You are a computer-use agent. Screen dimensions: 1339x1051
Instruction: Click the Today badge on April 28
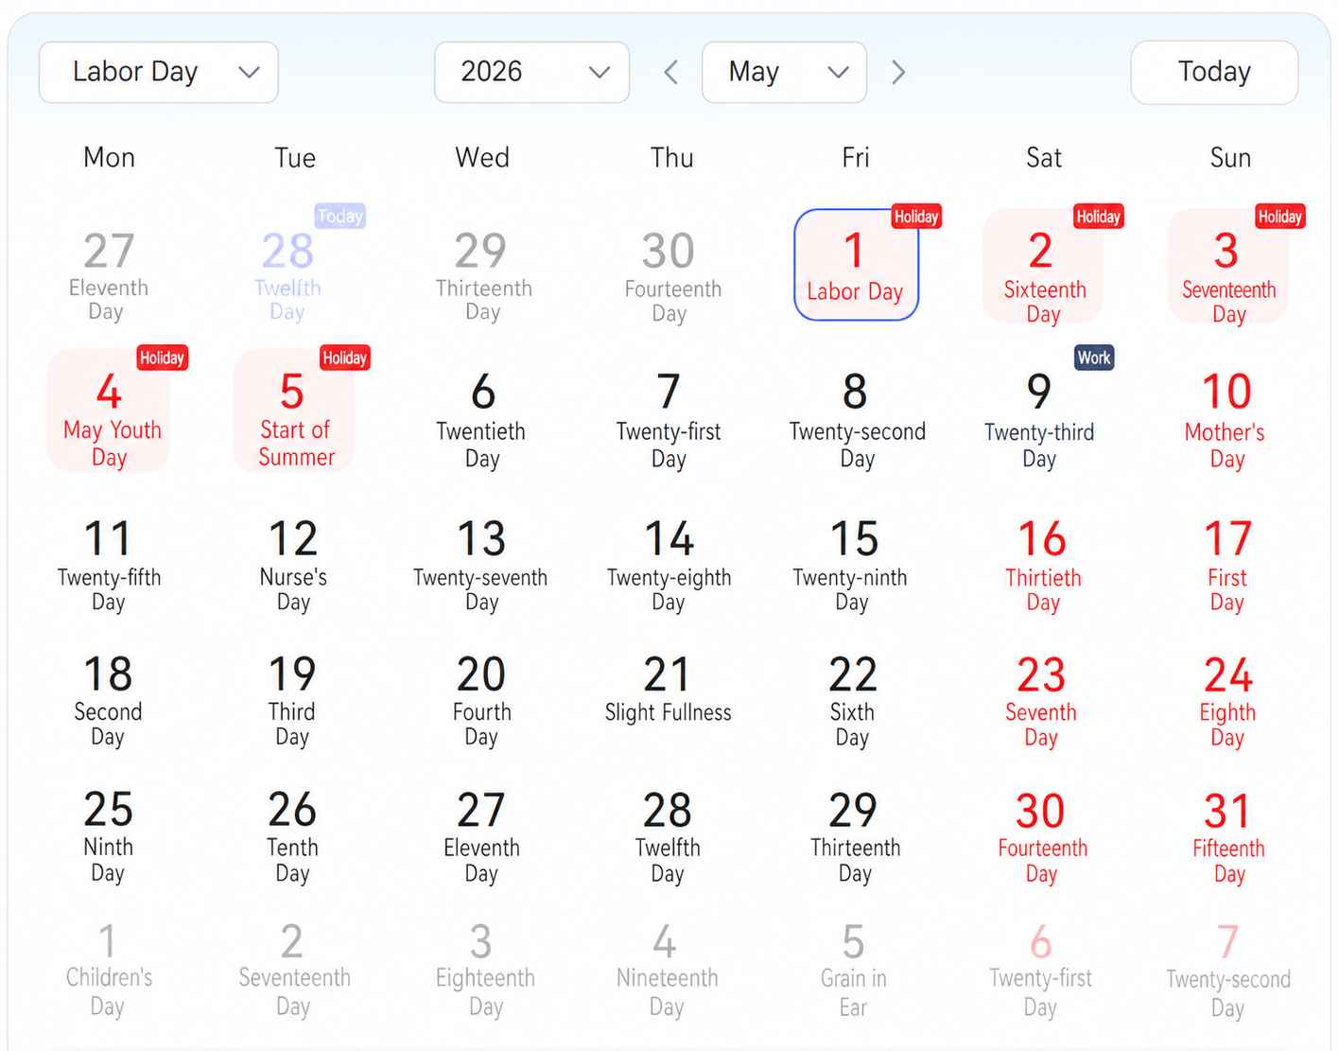click(339, 216)
